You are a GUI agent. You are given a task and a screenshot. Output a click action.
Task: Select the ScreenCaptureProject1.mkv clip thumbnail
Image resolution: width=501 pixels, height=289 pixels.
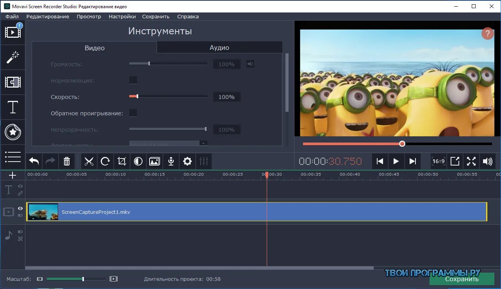point(43,212)
